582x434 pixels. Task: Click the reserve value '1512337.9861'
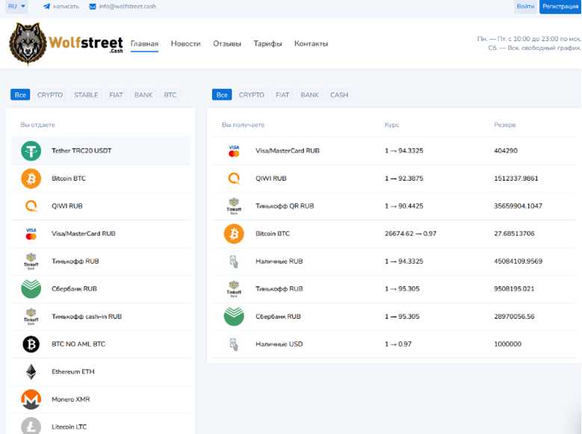pyautogui.click(x=516, y=179)
